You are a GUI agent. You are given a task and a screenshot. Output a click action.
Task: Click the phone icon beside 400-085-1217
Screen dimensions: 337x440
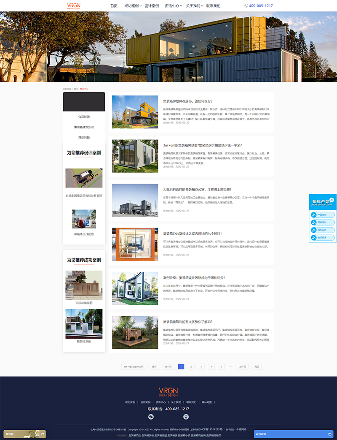246,6
